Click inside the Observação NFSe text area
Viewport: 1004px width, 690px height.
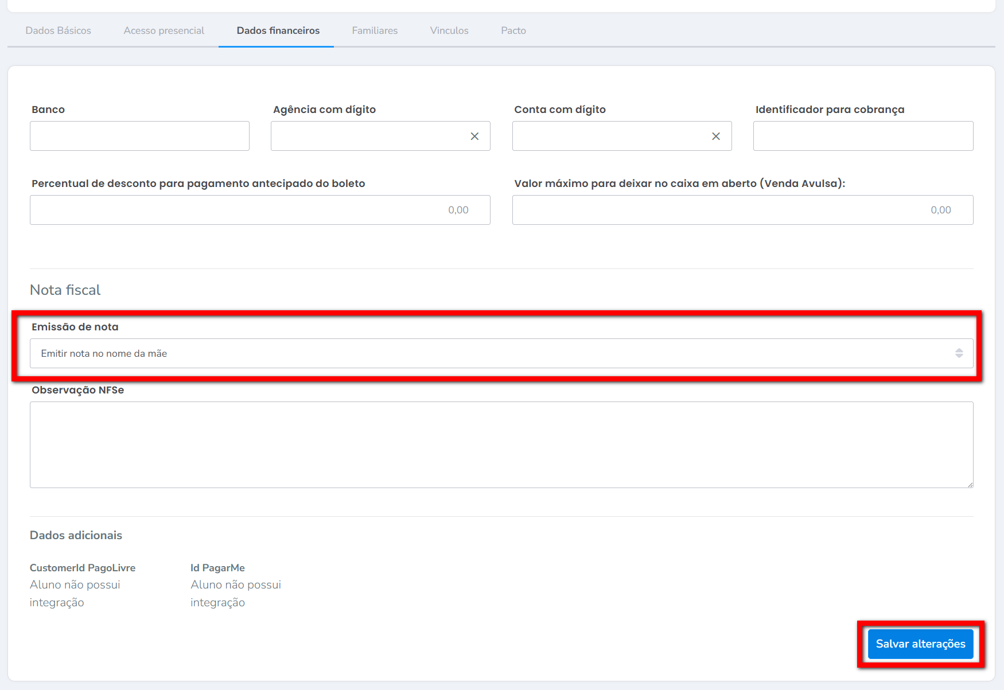[x=501, y=445]
